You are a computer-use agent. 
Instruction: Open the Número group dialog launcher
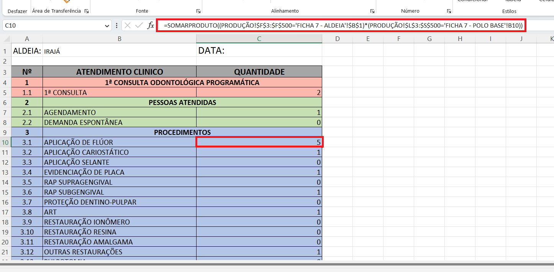click(x=449, y=11)
